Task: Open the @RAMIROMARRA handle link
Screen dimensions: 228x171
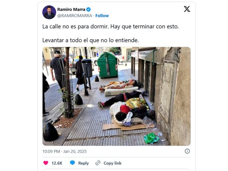Action: click(x=75, y=16)
